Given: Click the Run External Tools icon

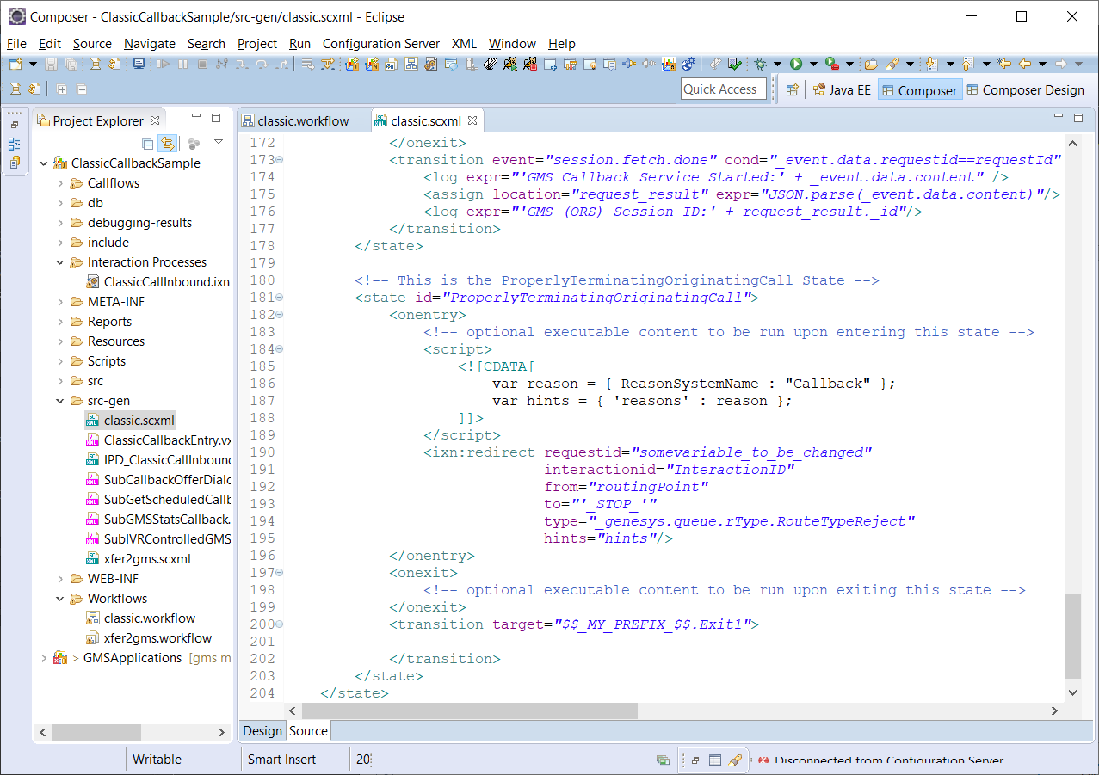Looking at the screenshot, I should 831,64.
